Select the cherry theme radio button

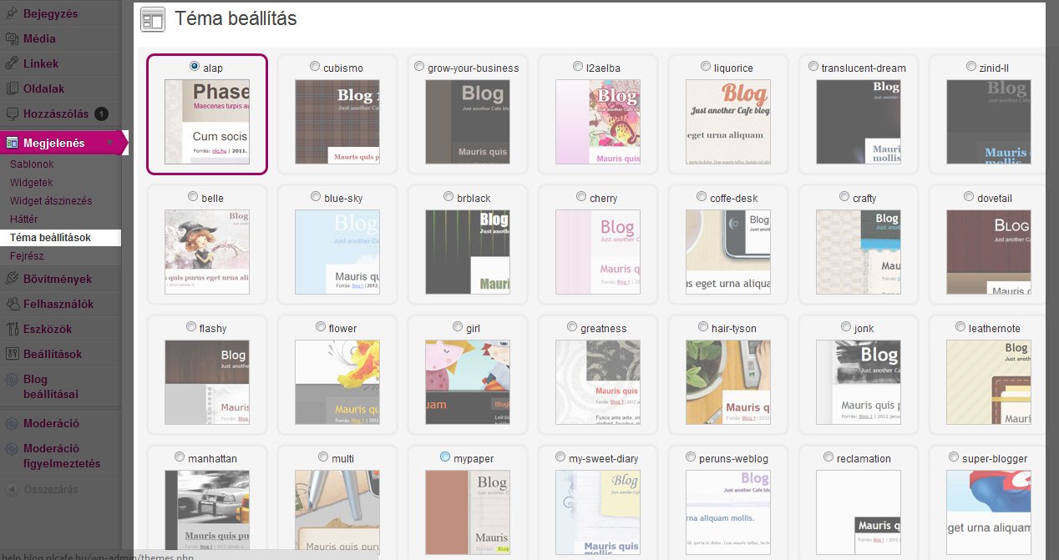pyautogui.click(x=582, y=197)
